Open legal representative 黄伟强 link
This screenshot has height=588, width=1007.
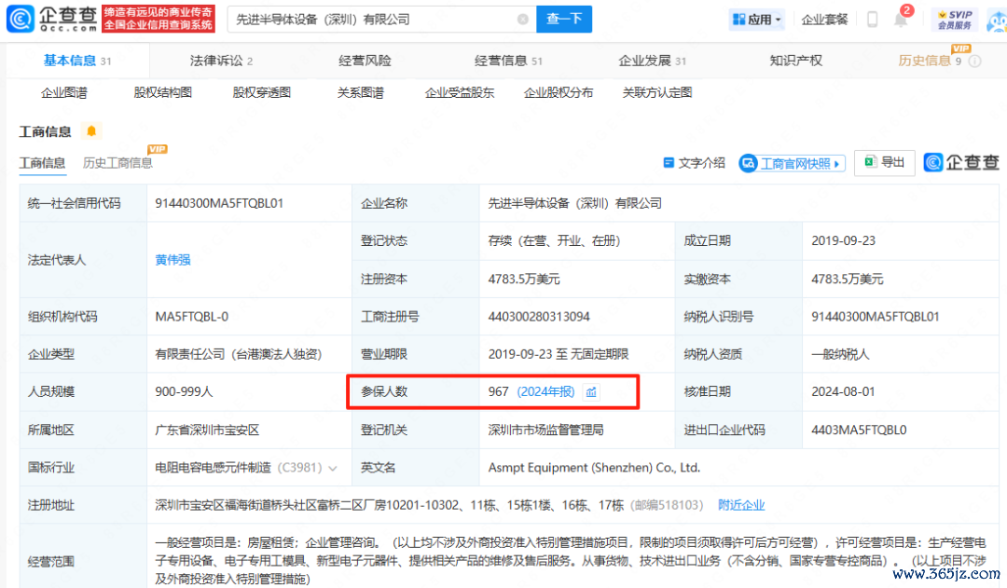tap(172, 260)
